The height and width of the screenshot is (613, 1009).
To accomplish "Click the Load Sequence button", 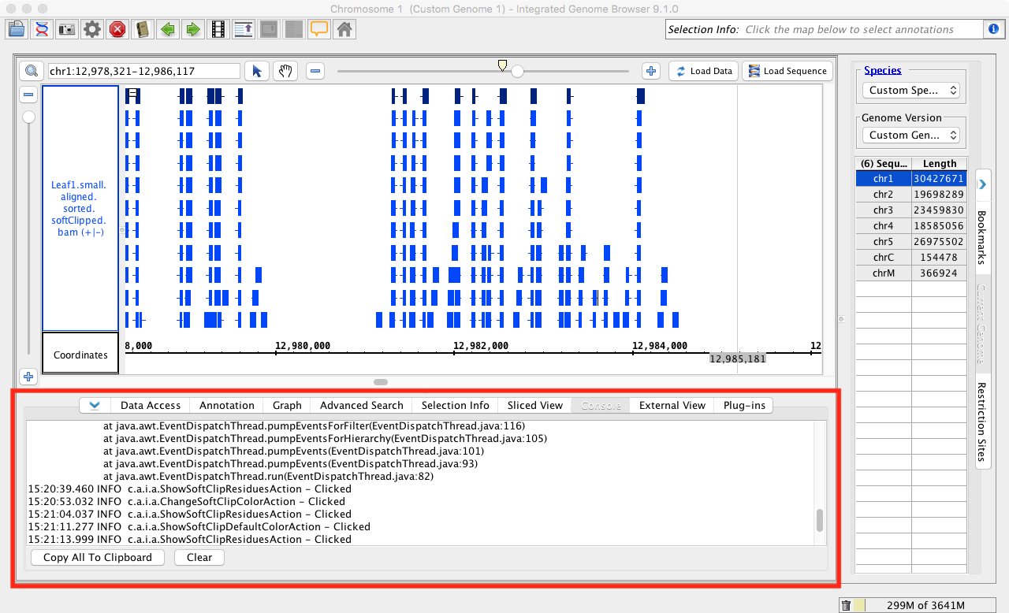I will click(787, 71).
